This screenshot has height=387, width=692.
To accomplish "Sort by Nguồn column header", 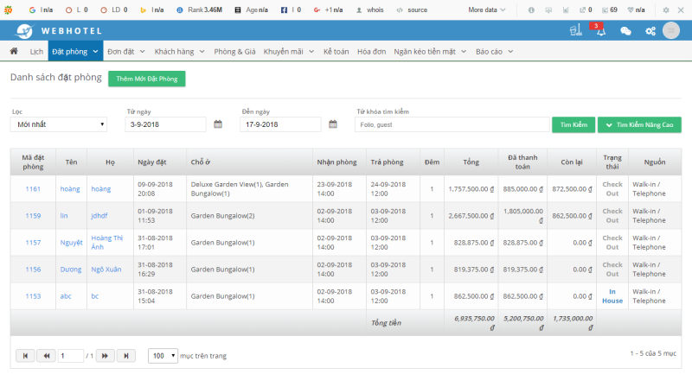I will 655,162.
